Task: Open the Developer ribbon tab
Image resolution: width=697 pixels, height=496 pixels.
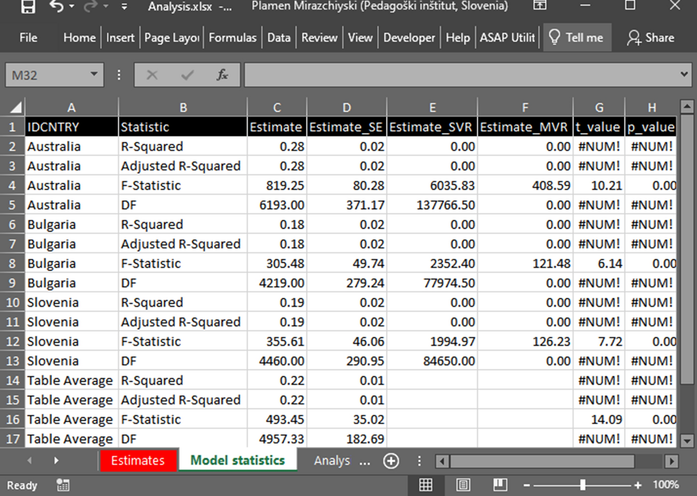Action: tap(409, 38)
